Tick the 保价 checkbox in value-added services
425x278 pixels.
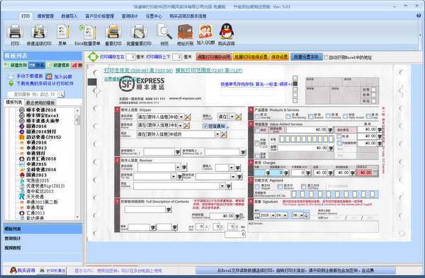257,130
